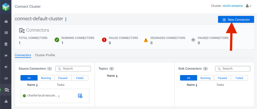This screenshot has height=109, width=257.
Task: Select Failed filter for Source Connectors
Action: [80, 78]
